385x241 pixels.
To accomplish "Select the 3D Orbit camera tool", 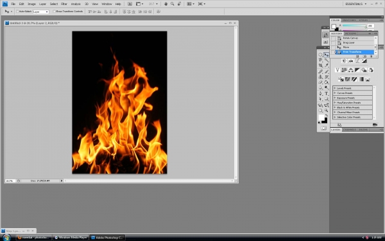I will tap(327, 105).
